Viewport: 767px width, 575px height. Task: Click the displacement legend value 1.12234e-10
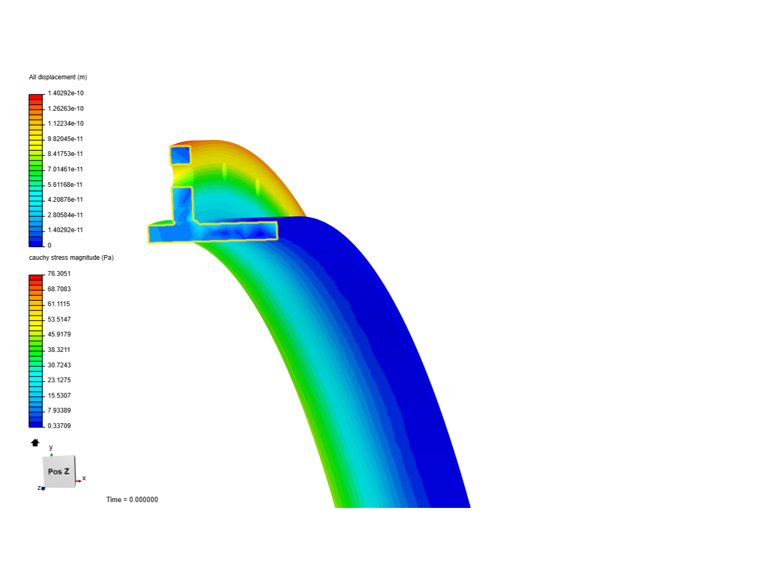point(66,124)
